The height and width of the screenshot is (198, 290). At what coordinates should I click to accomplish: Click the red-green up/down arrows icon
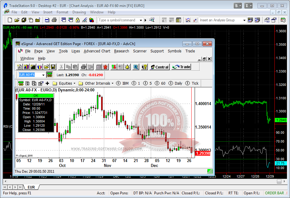coord(114,67)
